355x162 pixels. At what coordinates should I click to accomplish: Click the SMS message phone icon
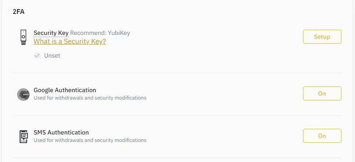tap(24, 136)
